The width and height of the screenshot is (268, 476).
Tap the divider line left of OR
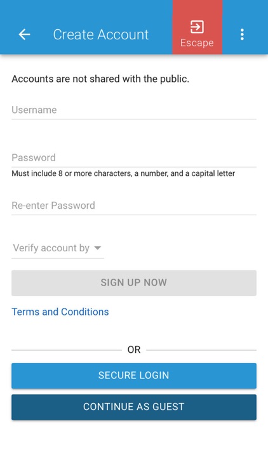pos(67,350)
